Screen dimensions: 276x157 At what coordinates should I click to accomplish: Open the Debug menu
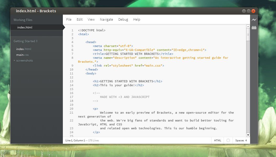point(123,20)
